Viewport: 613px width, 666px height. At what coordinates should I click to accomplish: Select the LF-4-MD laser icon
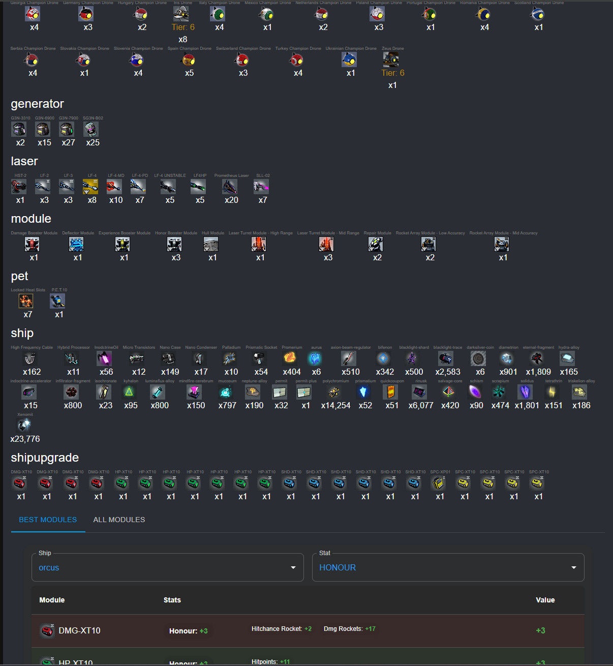click(114, 187)
